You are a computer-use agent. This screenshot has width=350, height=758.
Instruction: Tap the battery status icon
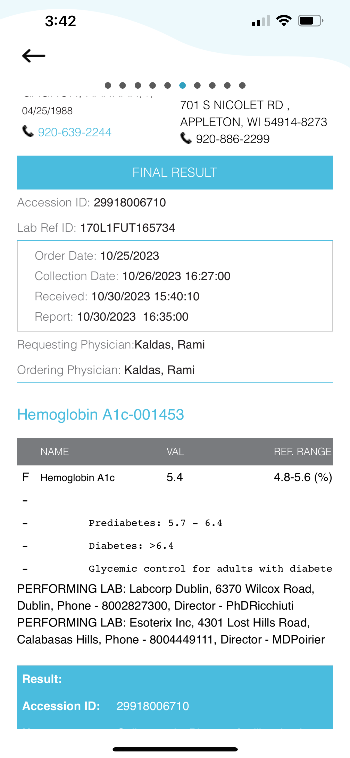point(310,20)
